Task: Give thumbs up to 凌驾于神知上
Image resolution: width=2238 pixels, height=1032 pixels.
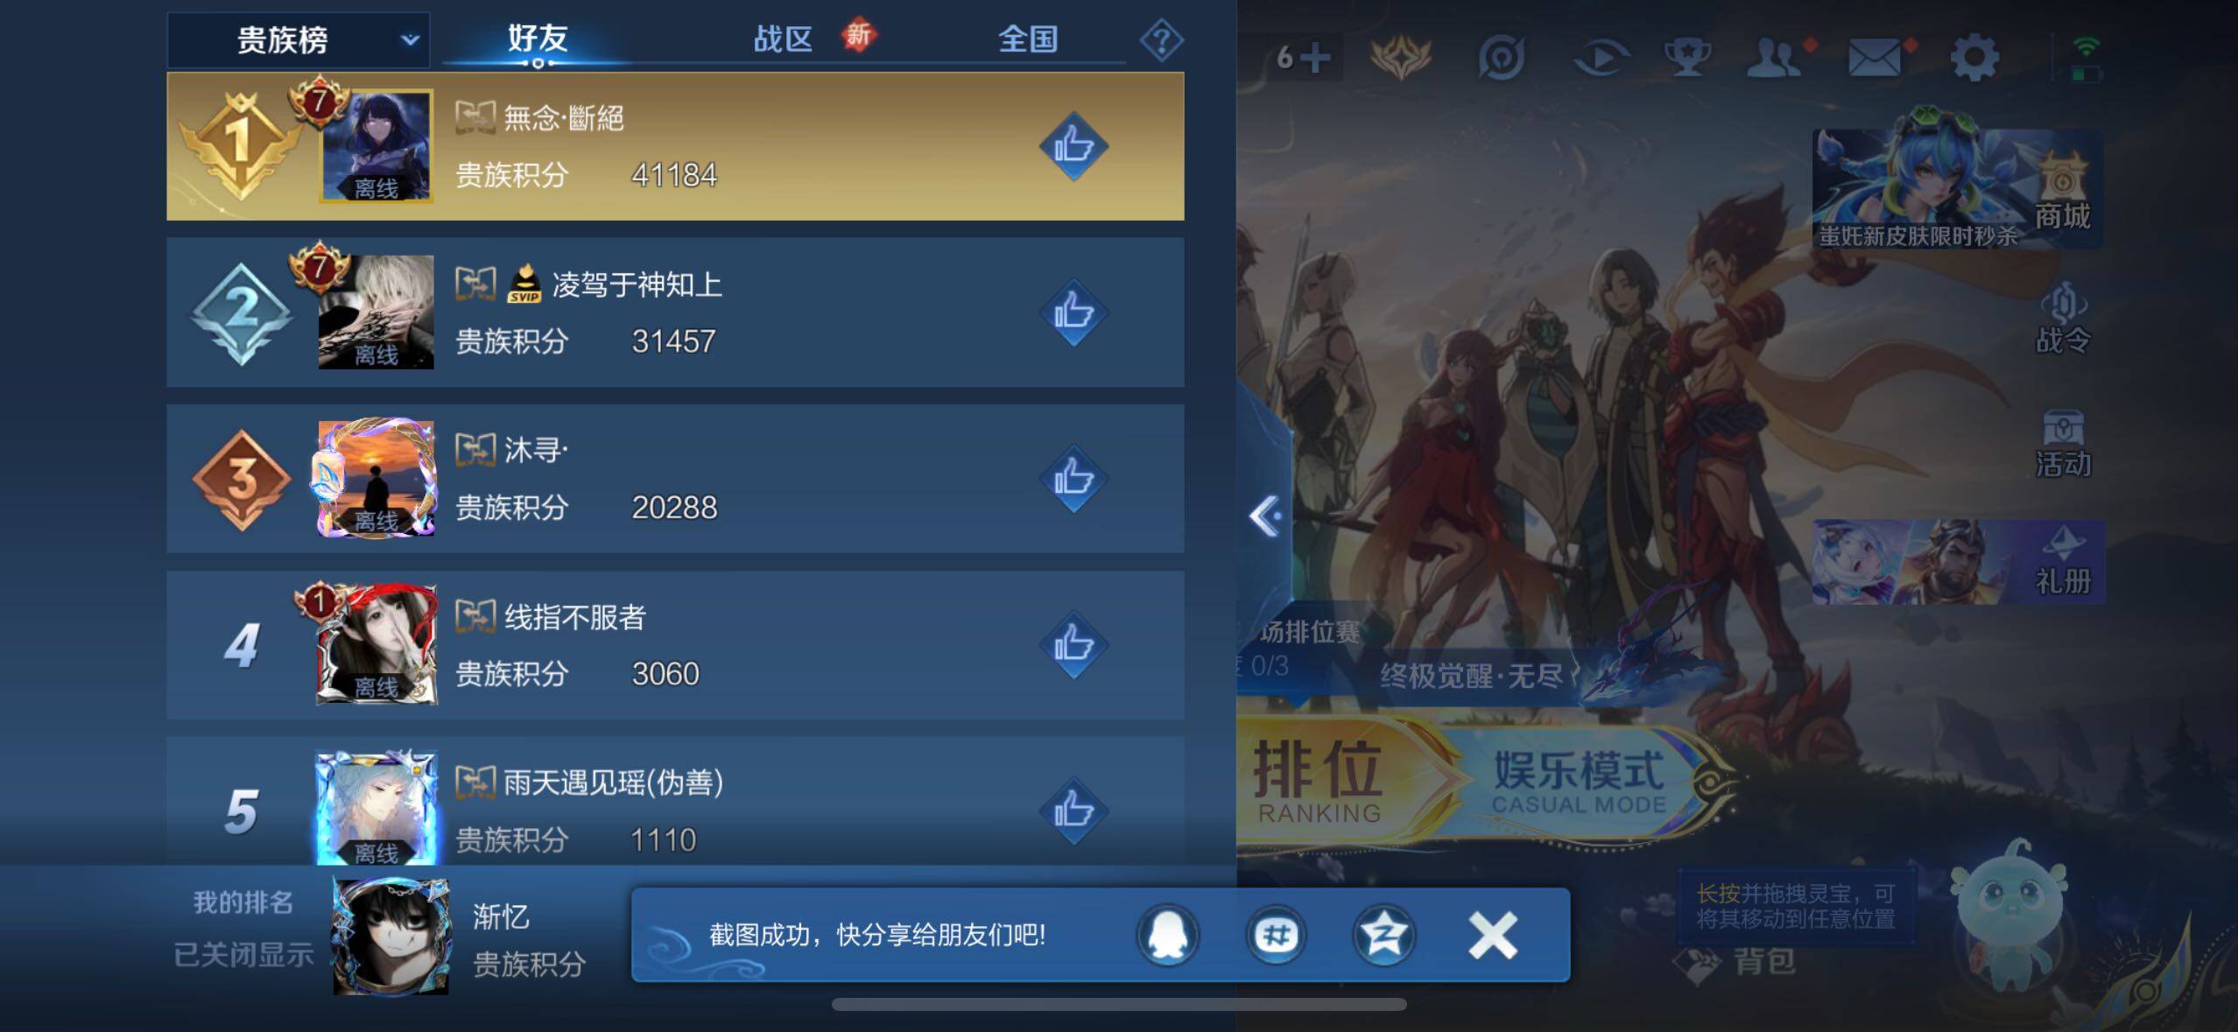Action: (1073, 312)
